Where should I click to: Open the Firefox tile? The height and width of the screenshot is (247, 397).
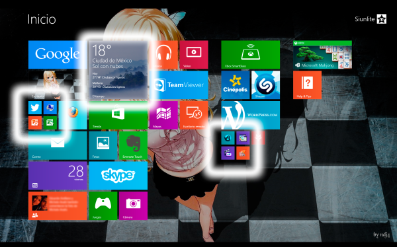(x=73, y=116)
